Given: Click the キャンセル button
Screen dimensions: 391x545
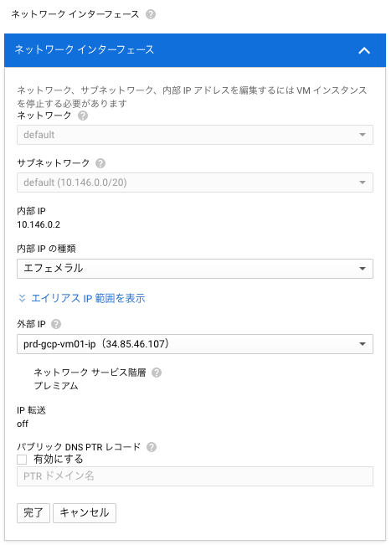Looking at the screenshot, I should [x=85, y=512].
